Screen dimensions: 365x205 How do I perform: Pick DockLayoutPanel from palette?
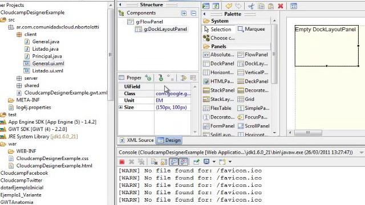[253, 63]
